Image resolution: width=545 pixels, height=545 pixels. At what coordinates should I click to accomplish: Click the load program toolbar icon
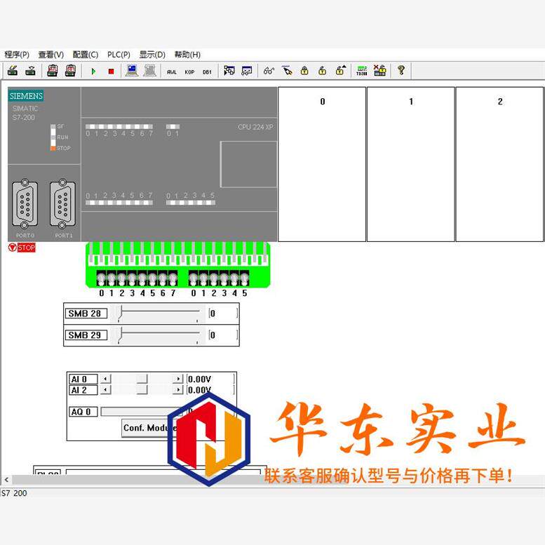[13, 71]
